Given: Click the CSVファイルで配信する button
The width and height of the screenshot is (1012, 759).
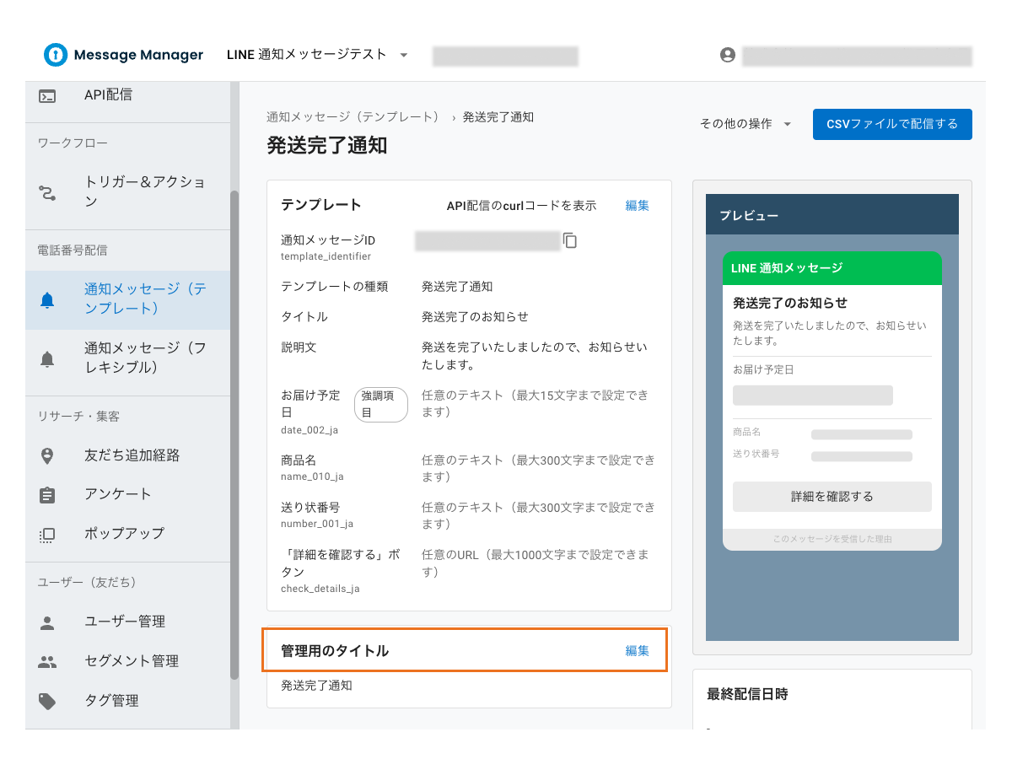Looking at the screenshot, I should pos(891,124).
